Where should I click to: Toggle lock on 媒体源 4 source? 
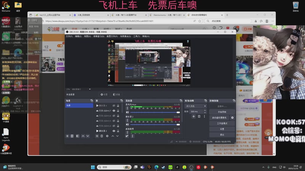click(118, 106)
